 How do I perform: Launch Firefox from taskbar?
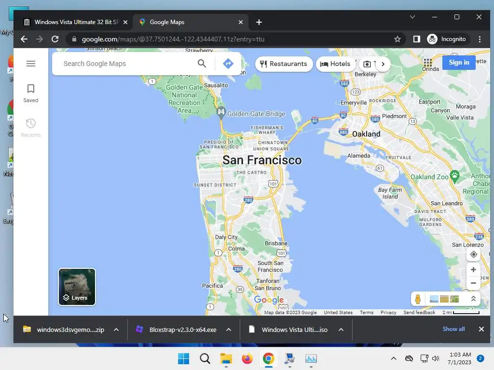tap(247, 358)
